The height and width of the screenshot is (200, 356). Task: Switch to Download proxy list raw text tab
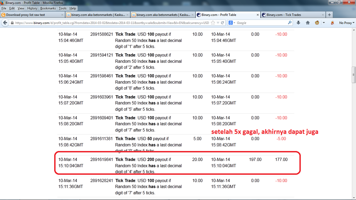(33, 15)
